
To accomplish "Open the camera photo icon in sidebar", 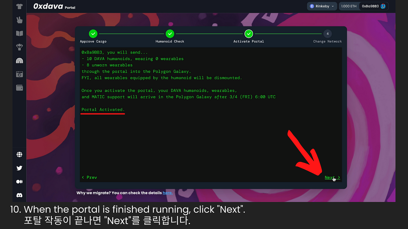I will click(20, 74).
